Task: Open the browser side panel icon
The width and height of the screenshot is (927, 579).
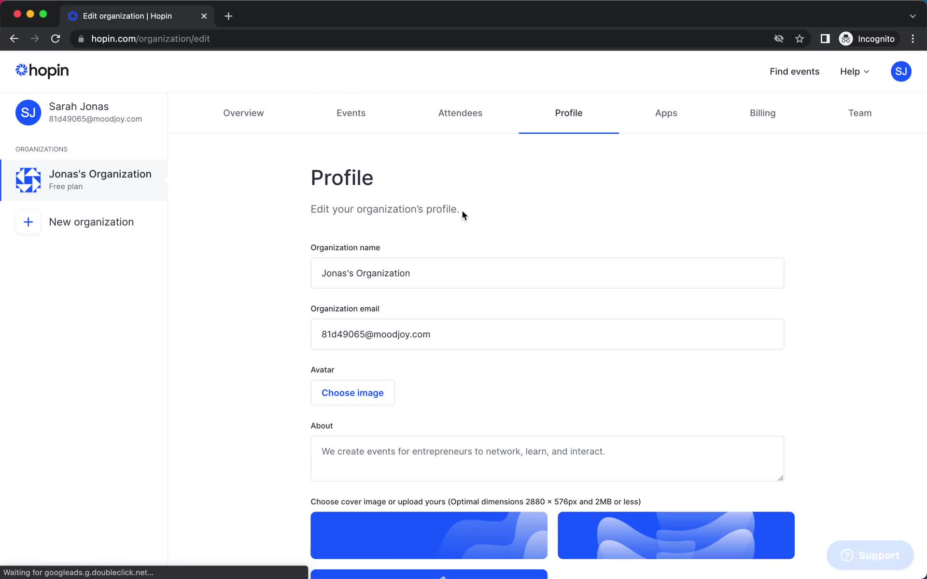Action: pyautogui.click(x=825, y=39)
